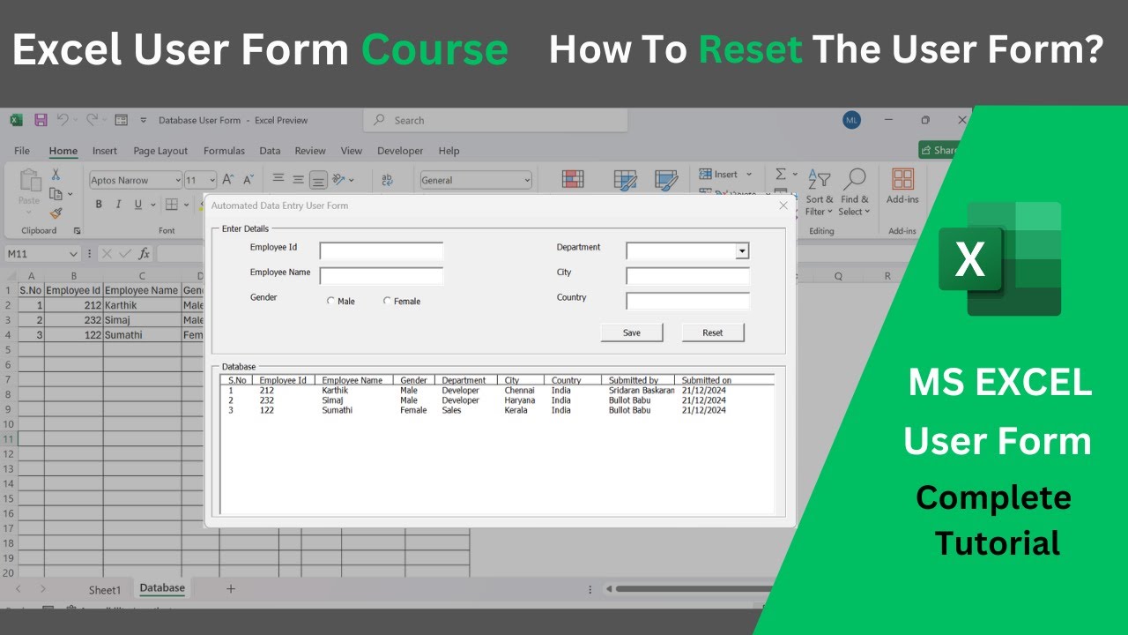Click the Insert Function fx icon
Viewport: 1128px width, 635px height.
[144, 254]
